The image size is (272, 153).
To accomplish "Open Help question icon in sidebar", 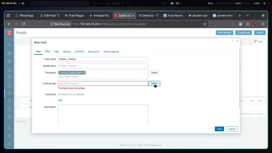I will [9, 144].
